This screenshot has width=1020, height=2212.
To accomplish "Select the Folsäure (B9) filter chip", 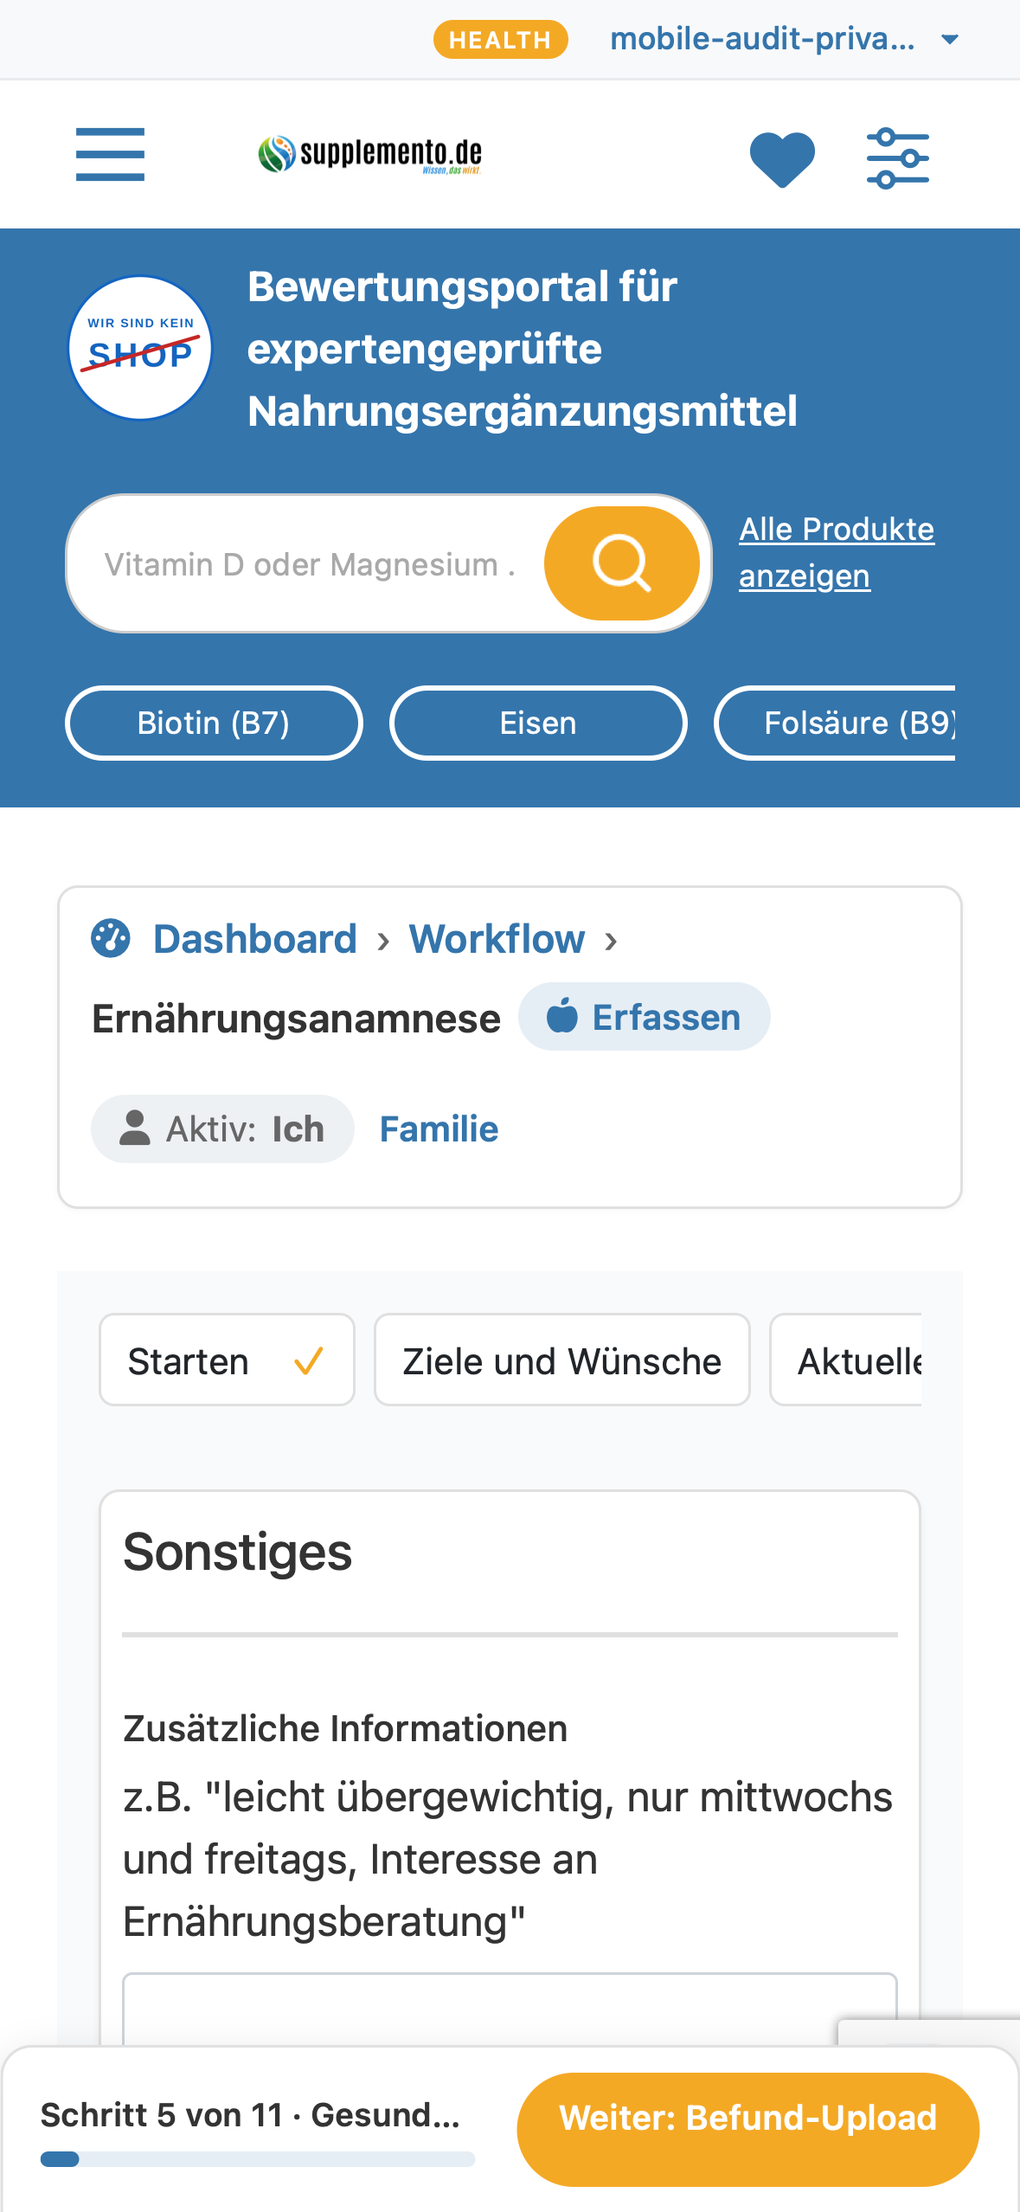I will 835,723.
